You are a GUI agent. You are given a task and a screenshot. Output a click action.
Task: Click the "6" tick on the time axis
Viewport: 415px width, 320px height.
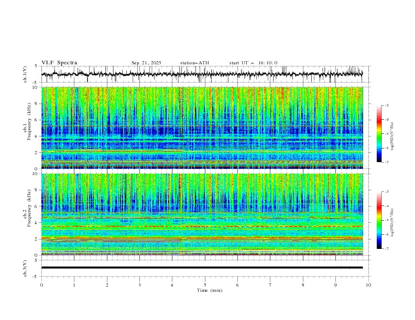[237, 285]
